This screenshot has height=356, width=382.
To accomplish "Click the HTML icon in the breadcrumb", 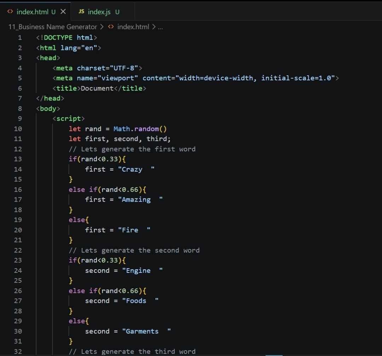I will 111,27.
